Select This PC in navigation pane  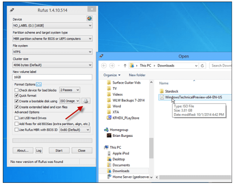(113, 147)
